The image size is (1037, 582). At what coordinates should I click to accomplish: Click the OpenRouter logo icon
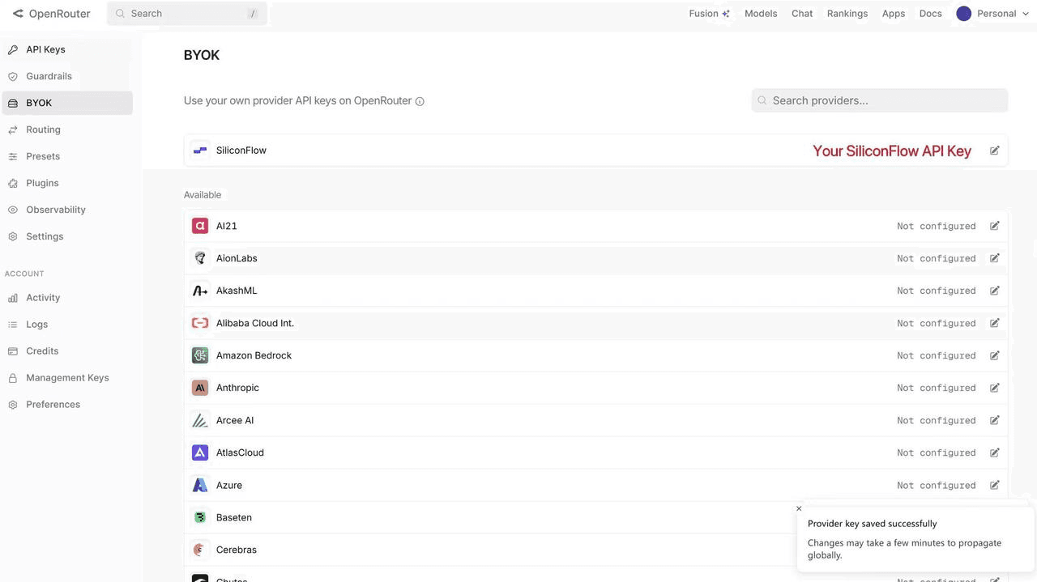pos(18,14)
